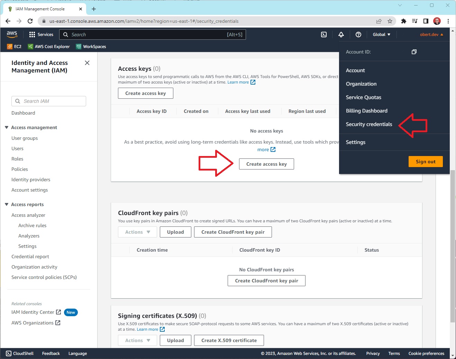Open Roles in IAM navigation
The height and width of the screenshot is (359, 456).
tap(17, 159)
